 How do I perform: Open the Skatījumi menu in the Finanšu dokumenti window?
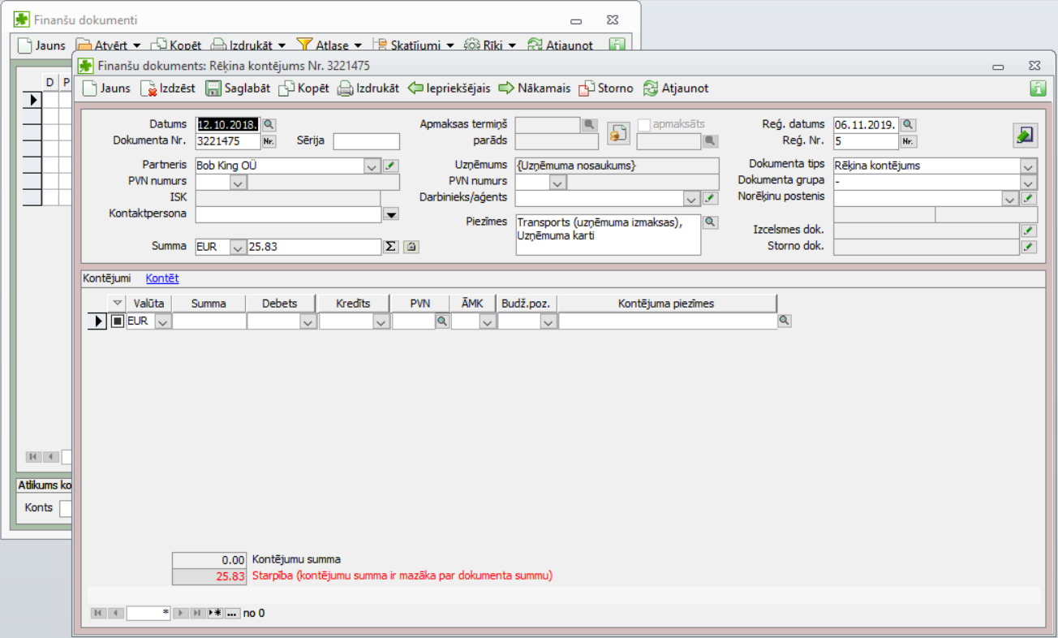coord(412,45)
